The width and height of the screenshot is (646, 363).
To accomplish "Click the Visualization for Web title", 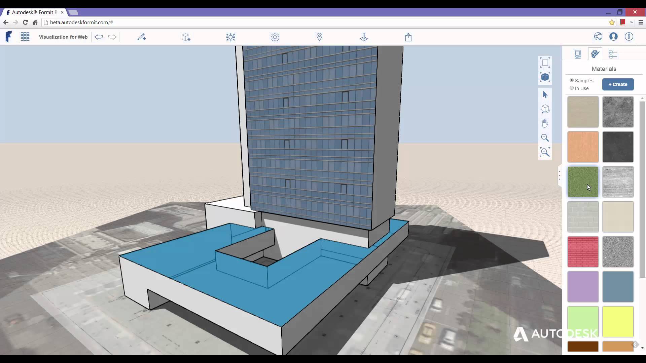I will click(63, 37).
